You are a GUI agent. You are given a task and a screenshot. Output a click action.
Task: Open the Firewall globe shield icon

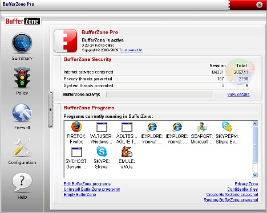[22, 113]
